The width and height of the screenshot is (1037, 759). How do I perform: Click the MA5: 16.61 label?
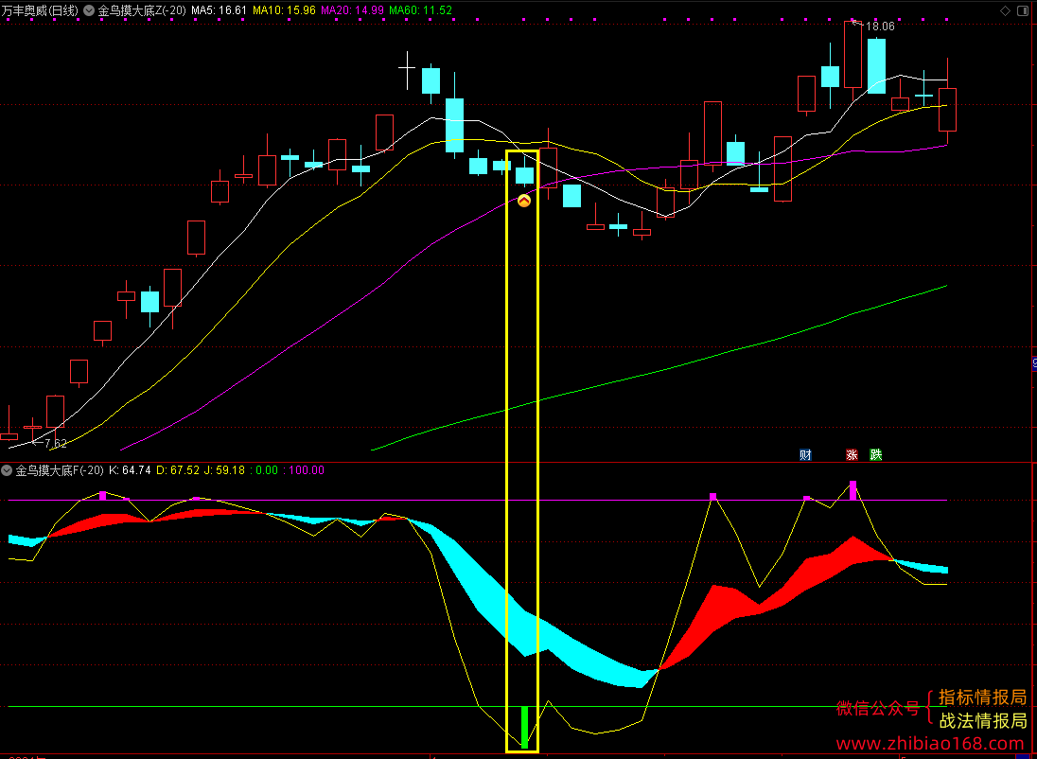point(219,10)
